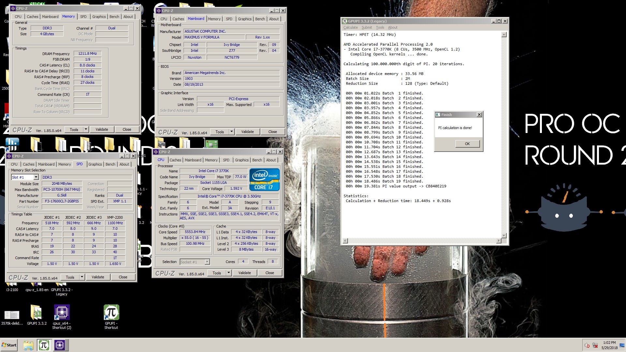Click Tools button in SPD window
This screenshot has height=352, width=626.
(x=70, y=277)
